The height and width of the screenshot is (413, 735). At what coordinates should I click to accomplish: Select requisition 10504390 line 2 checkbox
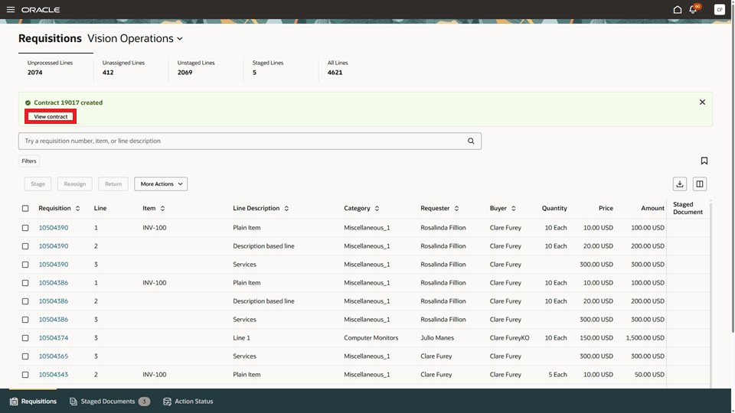25,246
